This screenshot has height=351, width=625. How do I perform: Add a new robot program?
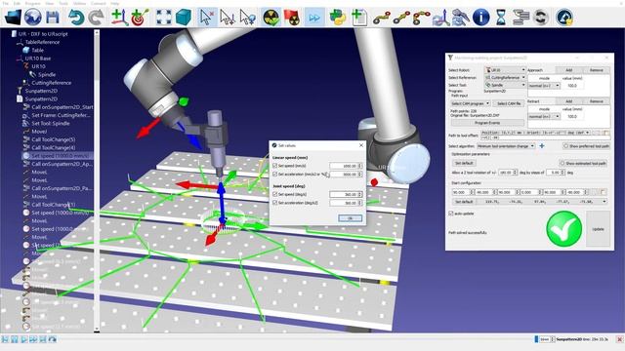pyautogui.click(x=358, y=18)
